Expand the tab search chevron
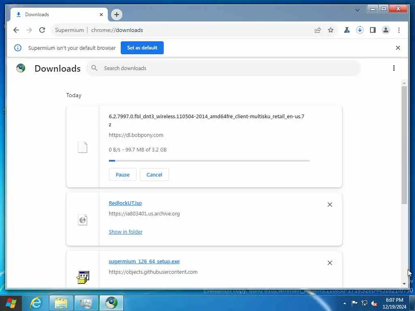Viewport: 415px width, 311px height. pyautogui.click(x=357, y=10)
